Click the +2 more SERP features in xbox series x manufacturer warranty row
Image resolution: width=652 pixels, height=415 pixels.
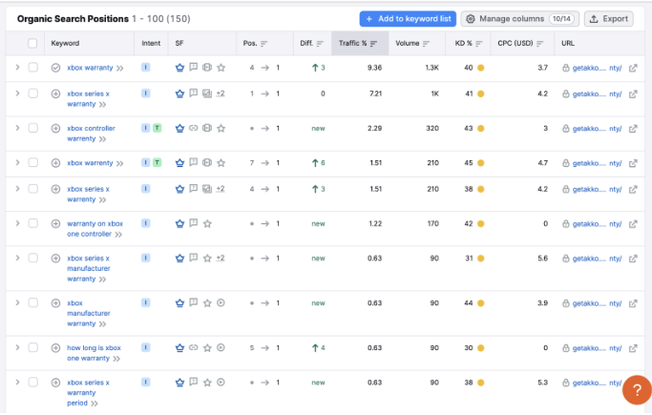(x=221, y=258)
